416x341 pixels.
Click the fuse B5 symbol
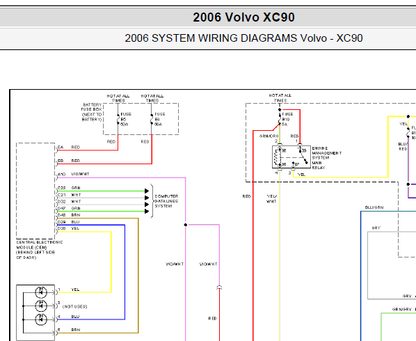(118, 119)
